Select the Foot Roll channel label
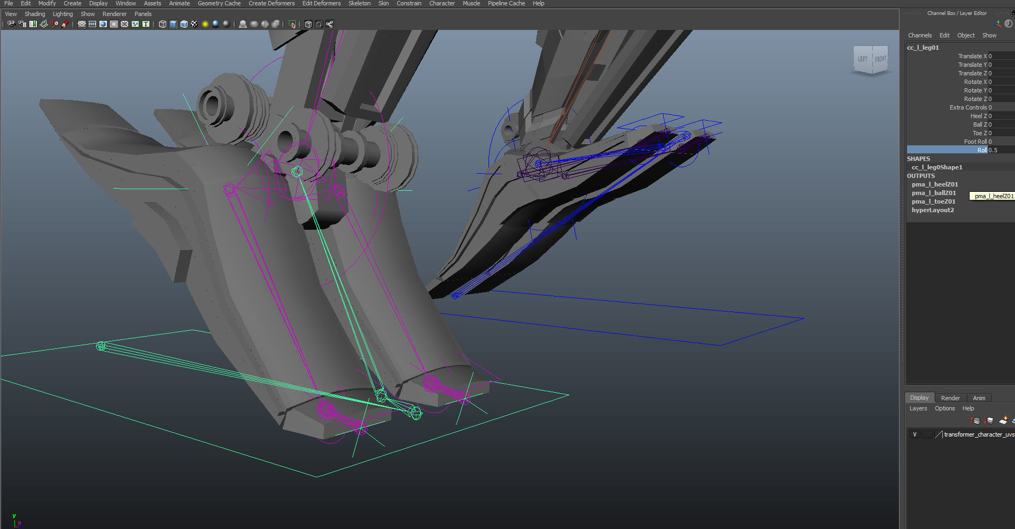Viewport: 1015px width, 529px height. pos(975,142)
